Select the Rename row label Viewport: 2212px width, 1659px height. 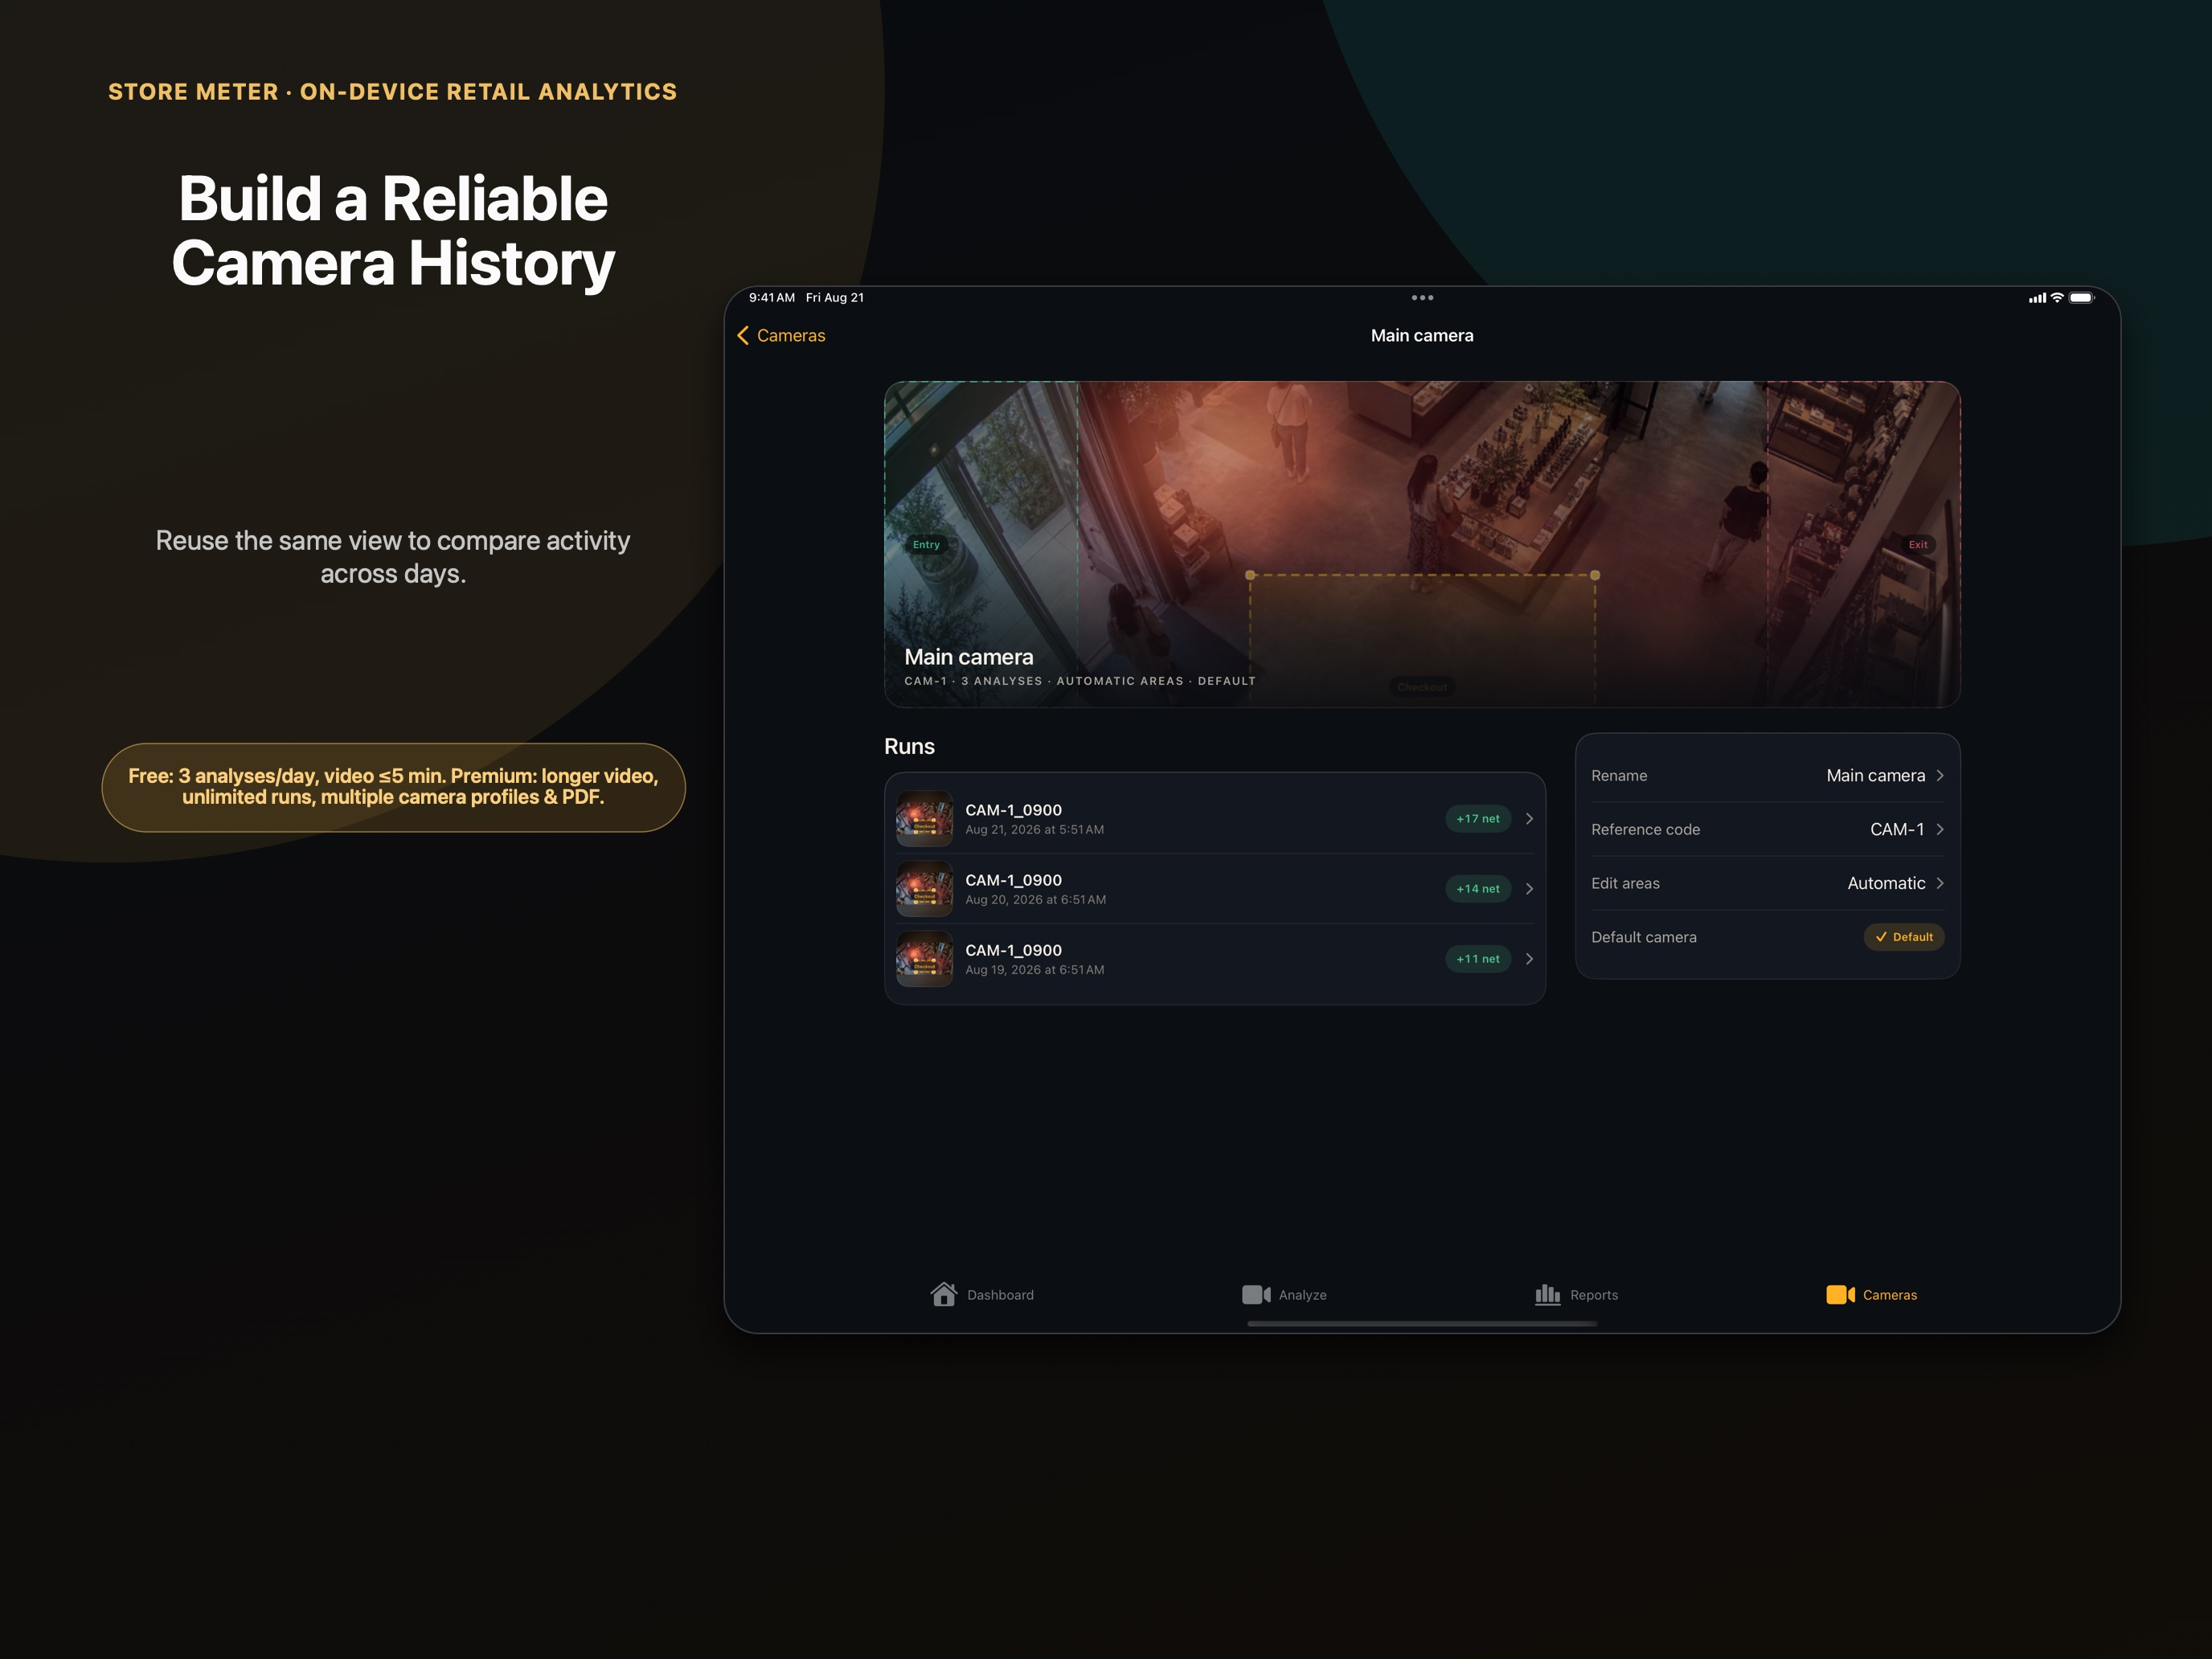[x=1619, y=776]
